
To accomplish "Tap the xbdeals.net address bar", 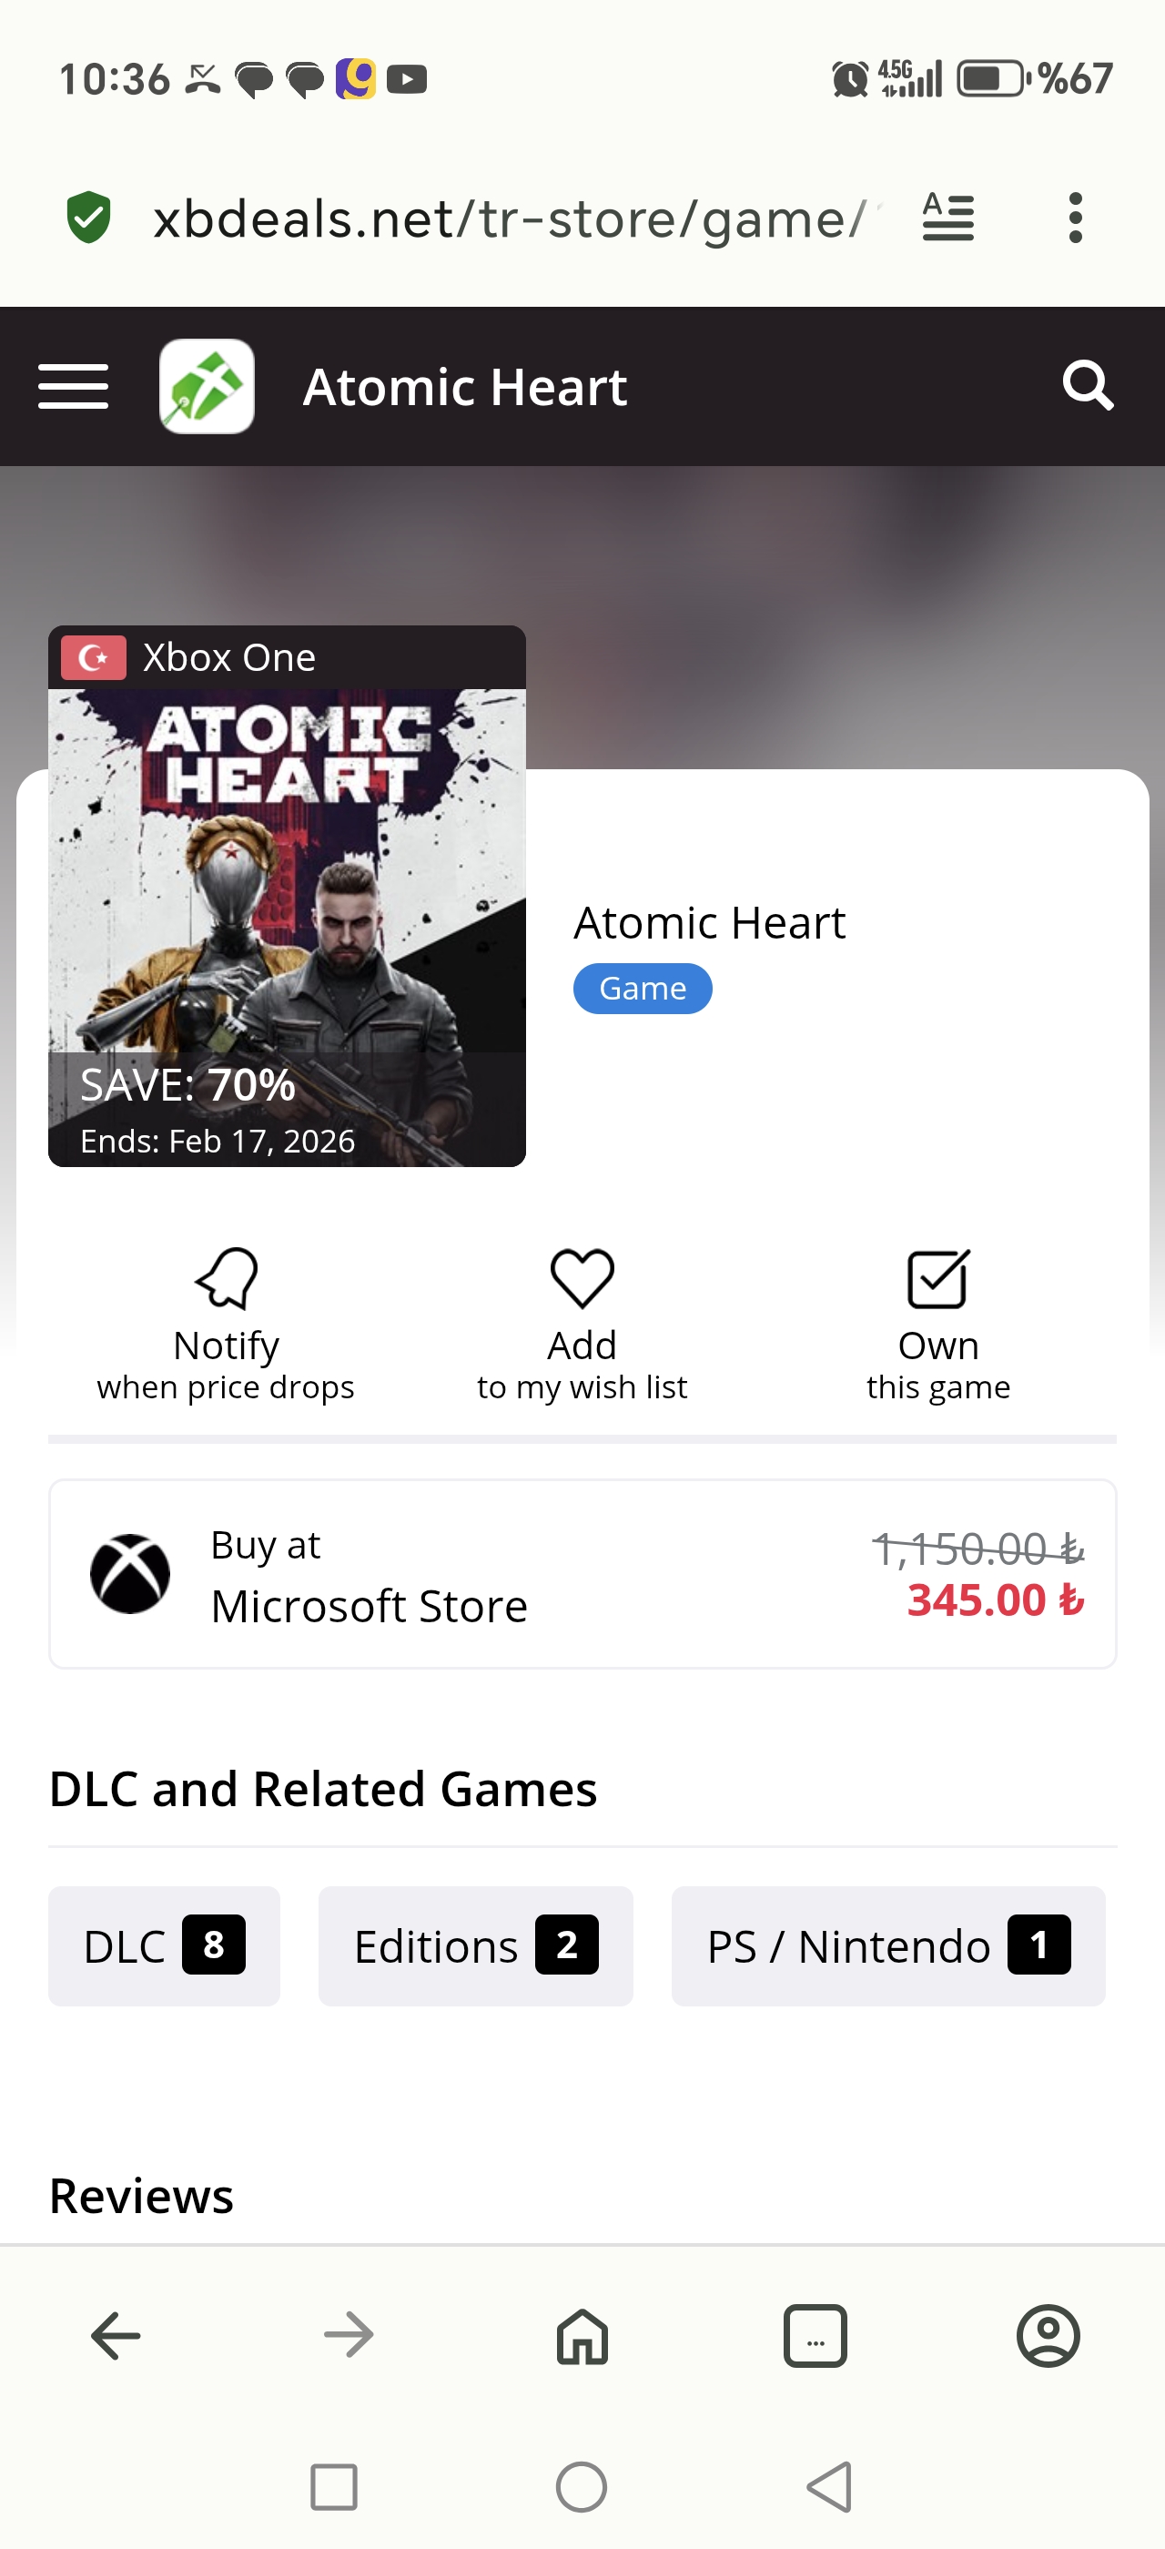I will coord(510,218).
